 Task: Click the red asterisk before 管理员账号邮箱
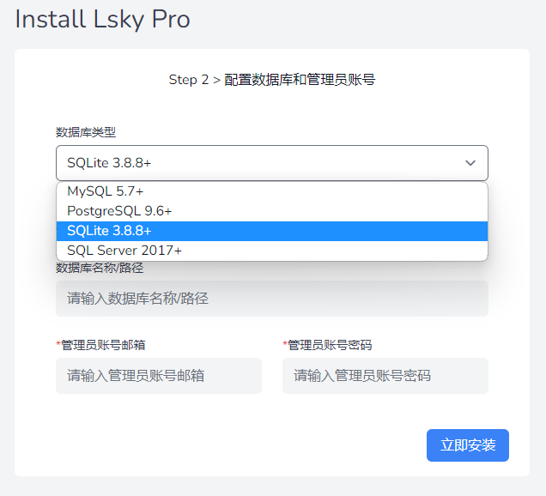(x=58, y=344)
